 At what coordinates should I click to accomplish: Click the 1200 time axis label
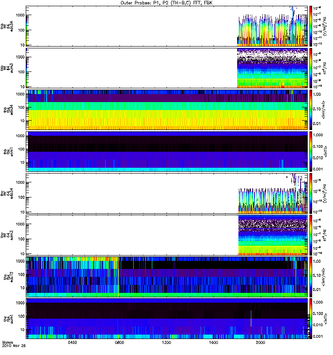tap(166, 343)
